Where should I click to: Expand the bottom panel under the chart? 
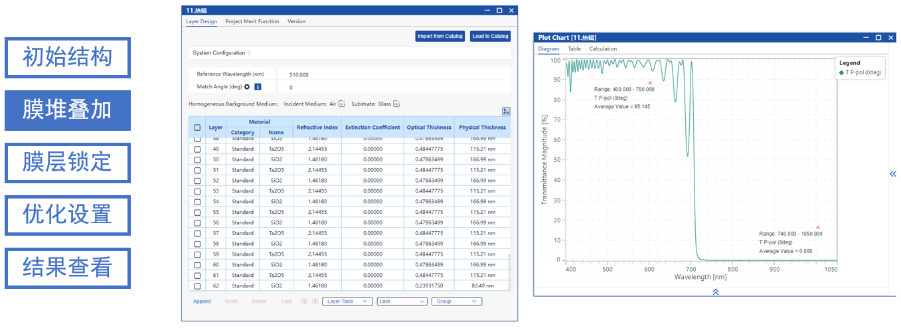pos(715,291)
